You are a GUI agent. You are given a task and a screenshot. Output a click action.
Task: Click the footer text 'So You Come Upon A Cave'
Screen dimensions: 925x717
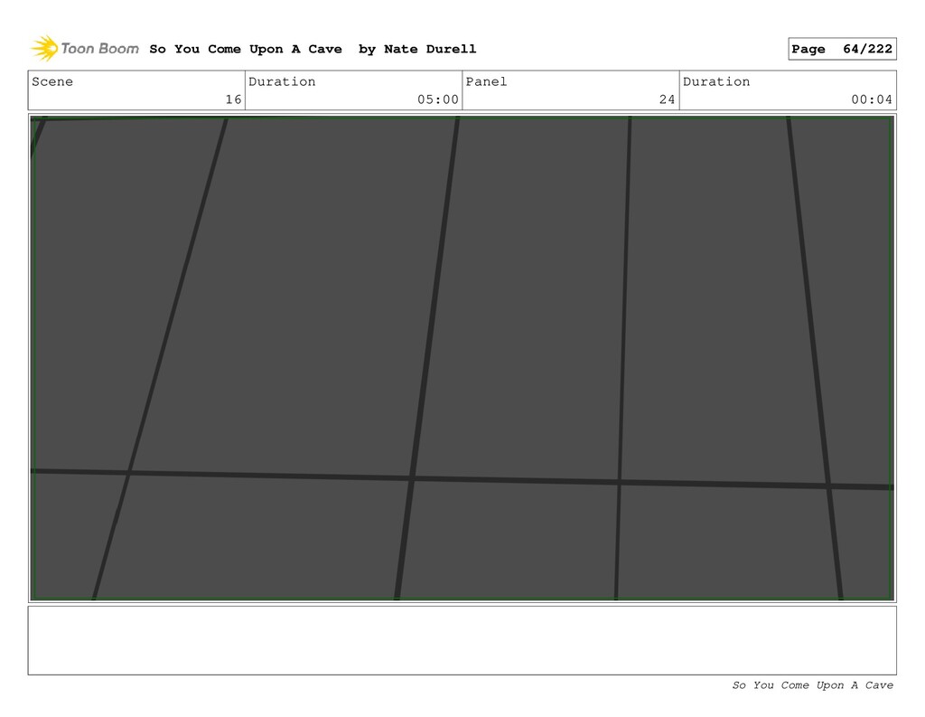coord(812,685)
